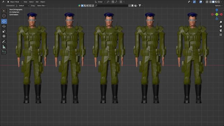
Task: Click the Pan view hand icon
Action: (x=221, y=26)
